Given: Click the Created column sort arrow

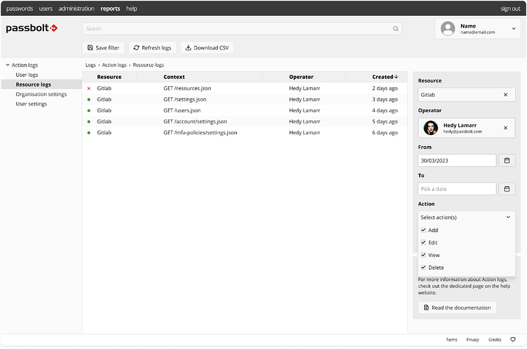Looking at the screenshot, I should click(x=397, y=76).
